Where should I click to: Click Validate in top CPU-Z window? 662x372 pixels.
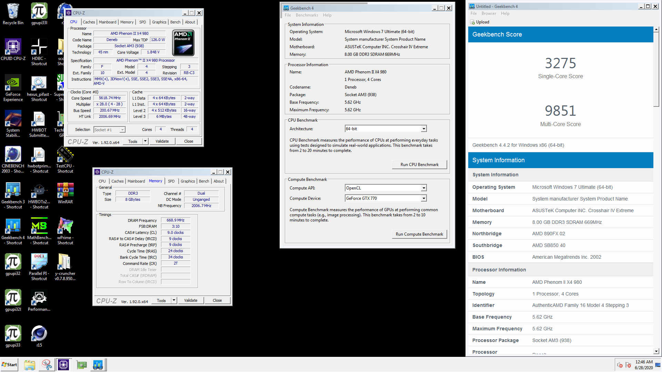(x=162, y=141)
